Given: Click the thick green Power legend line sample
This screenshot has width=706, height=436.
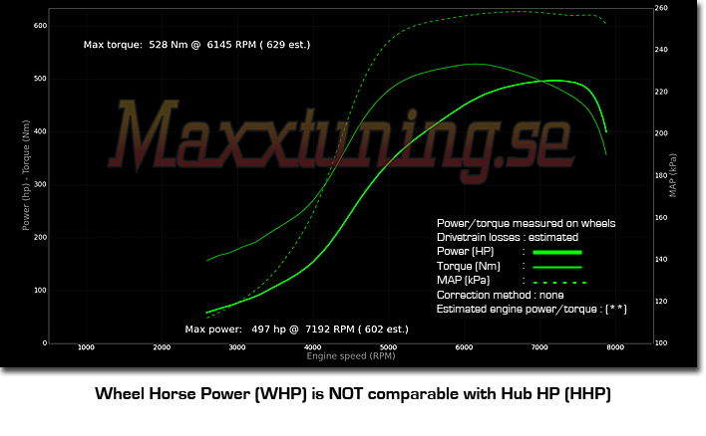Looking at the screenshot, I should coord(557,253).
